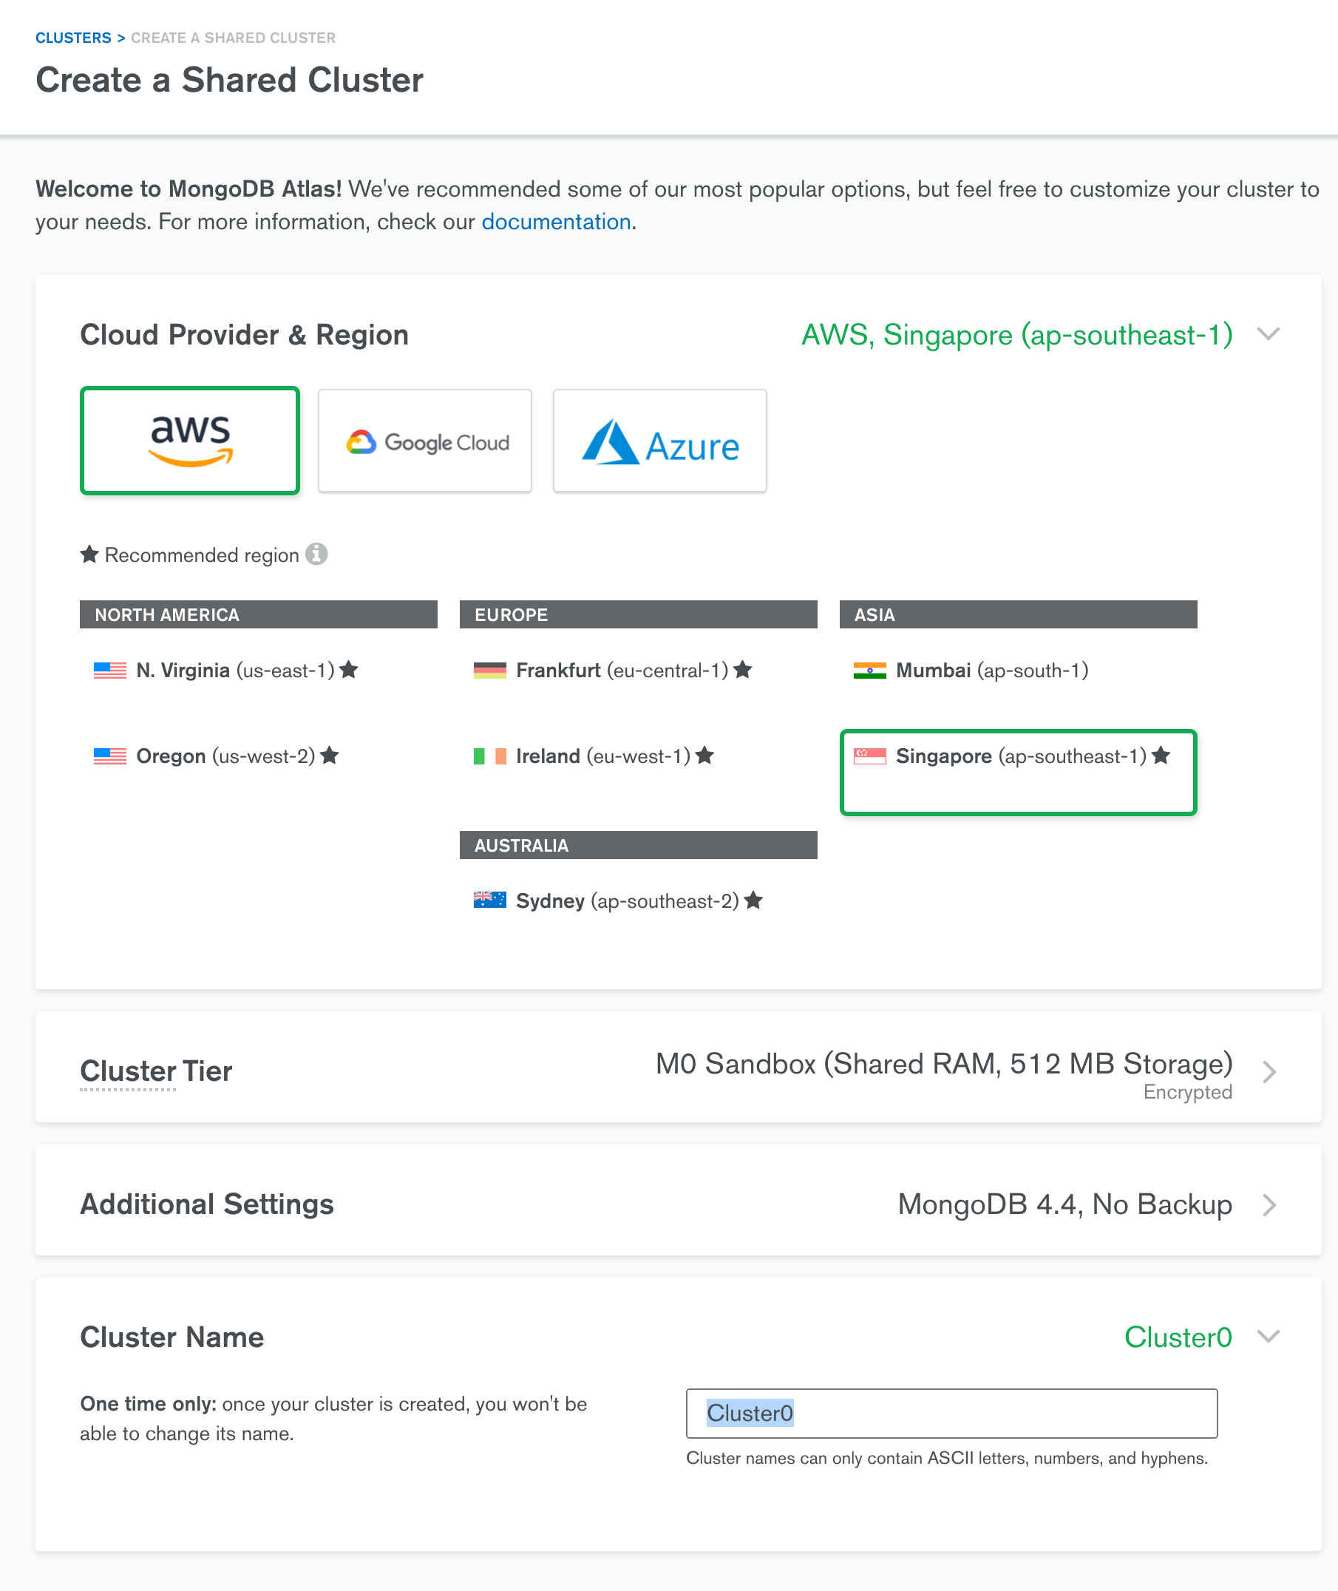The height and width of the screenshot is (1591, 1338).
Task: Choose Google Cloud as provider
Action: (425, 441)
